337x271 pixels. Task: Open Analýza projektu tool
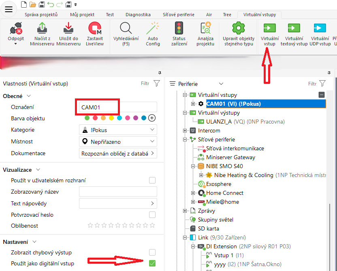[205, 30]
